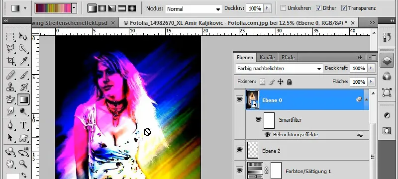Image resolution: width=398 pixels, height=179 pixels.
Task: Switch to the Pfade tab
Action: point(288,57)
